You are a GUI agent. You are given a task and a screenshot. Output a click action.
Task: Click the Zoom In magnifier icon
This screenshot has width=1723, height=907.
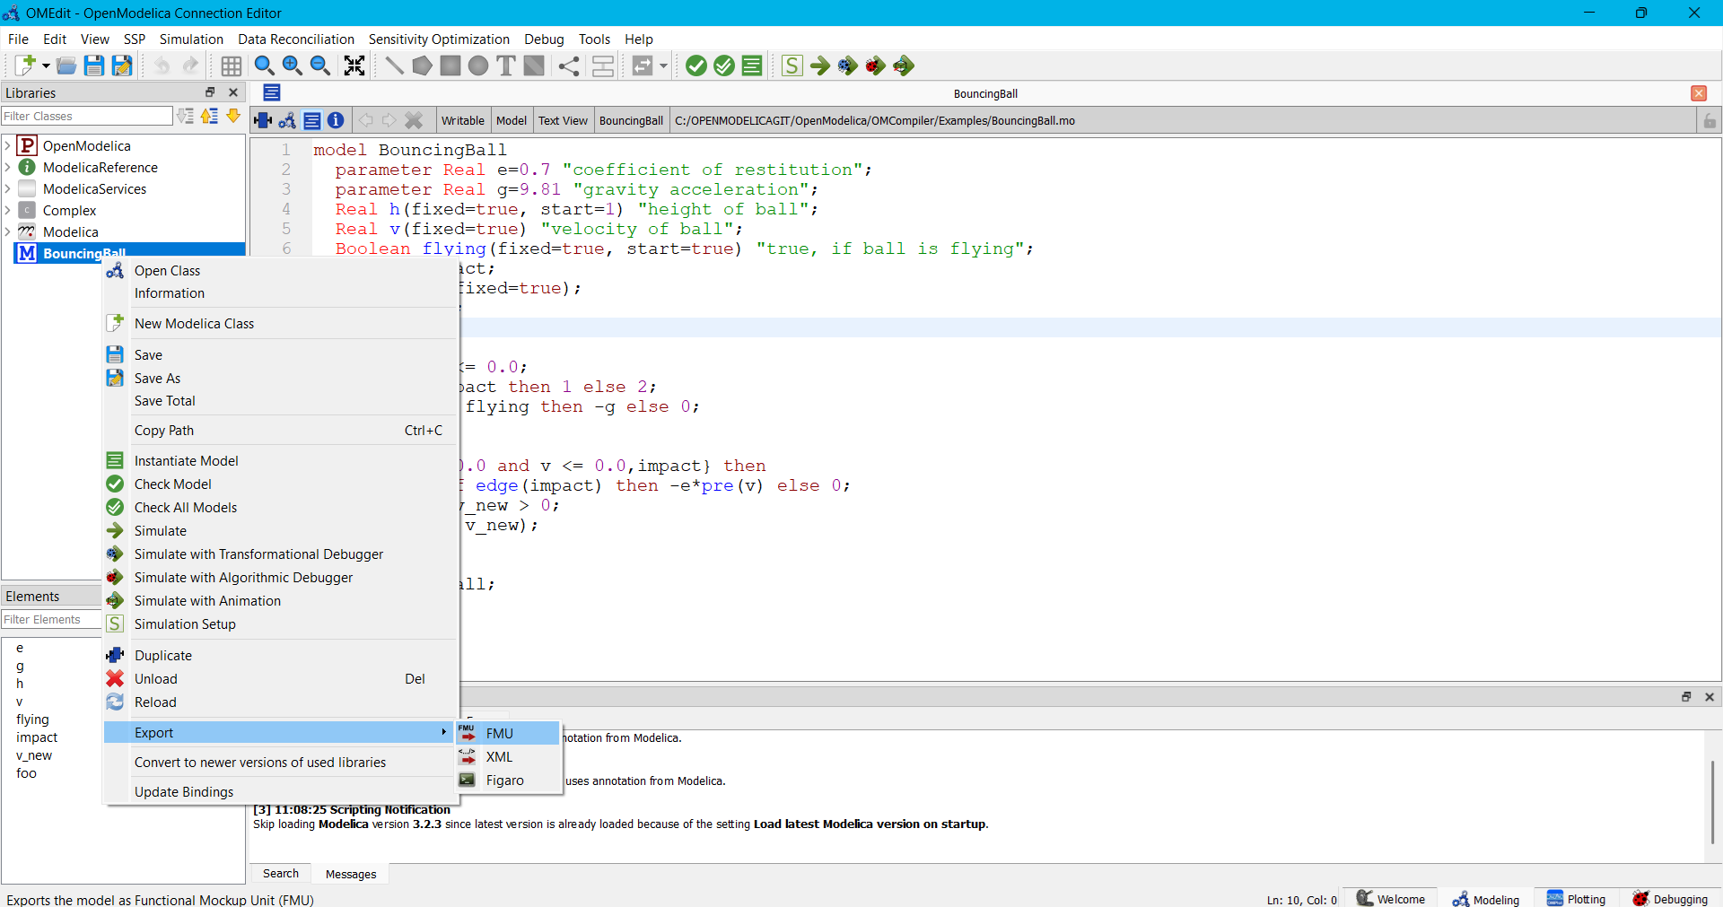(x=292, y=65)
